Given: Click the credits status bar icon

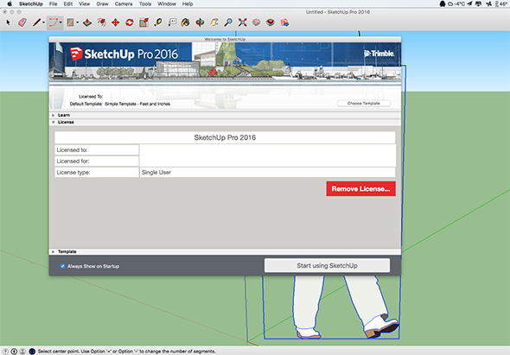Looking at the screenshot, I should (x=14, y=351).
